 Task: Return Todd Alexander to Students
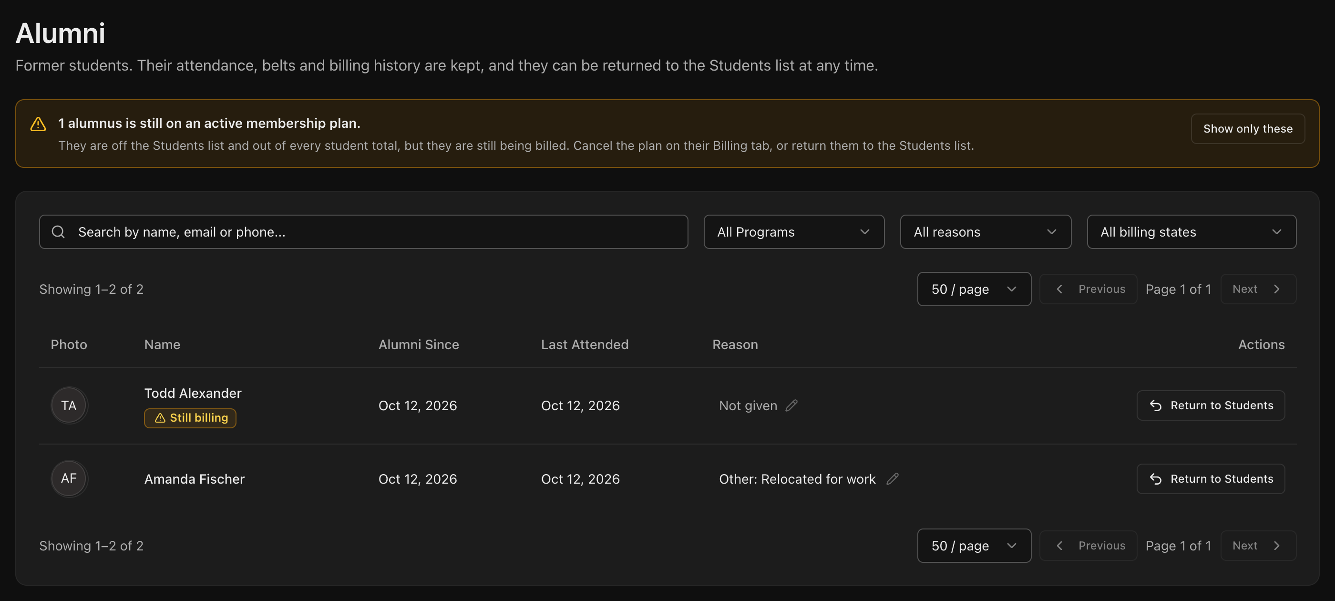tap(1211, 405)
